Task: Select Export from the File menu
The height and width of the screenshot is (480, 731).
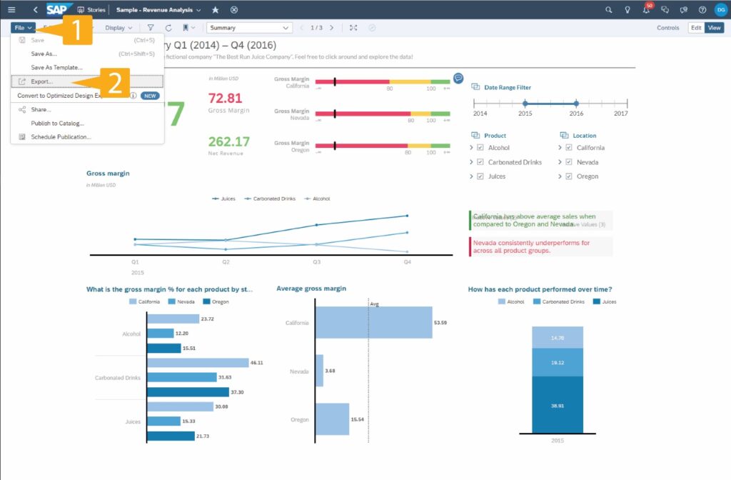Action: 43,81
